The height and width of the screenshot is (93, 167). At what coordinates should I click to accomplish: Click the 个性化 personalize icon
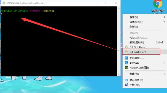(126, 85)
